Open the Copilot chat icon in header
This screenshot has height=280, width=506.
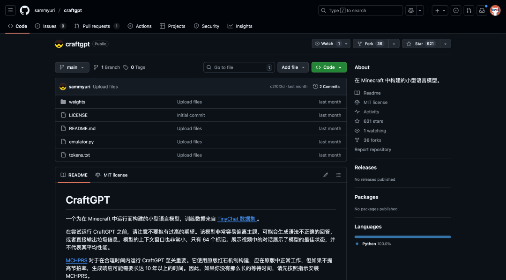point(410,10)
